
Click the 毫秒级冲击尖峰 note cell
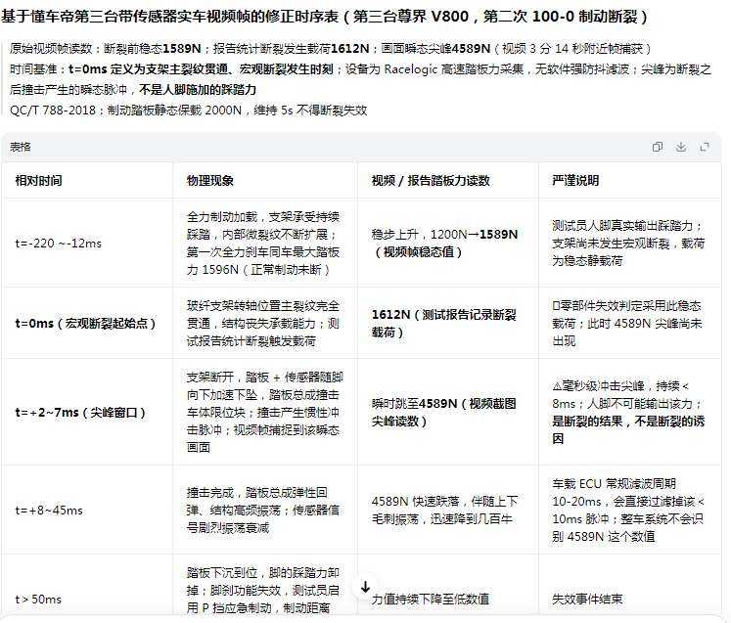(628, 413)
